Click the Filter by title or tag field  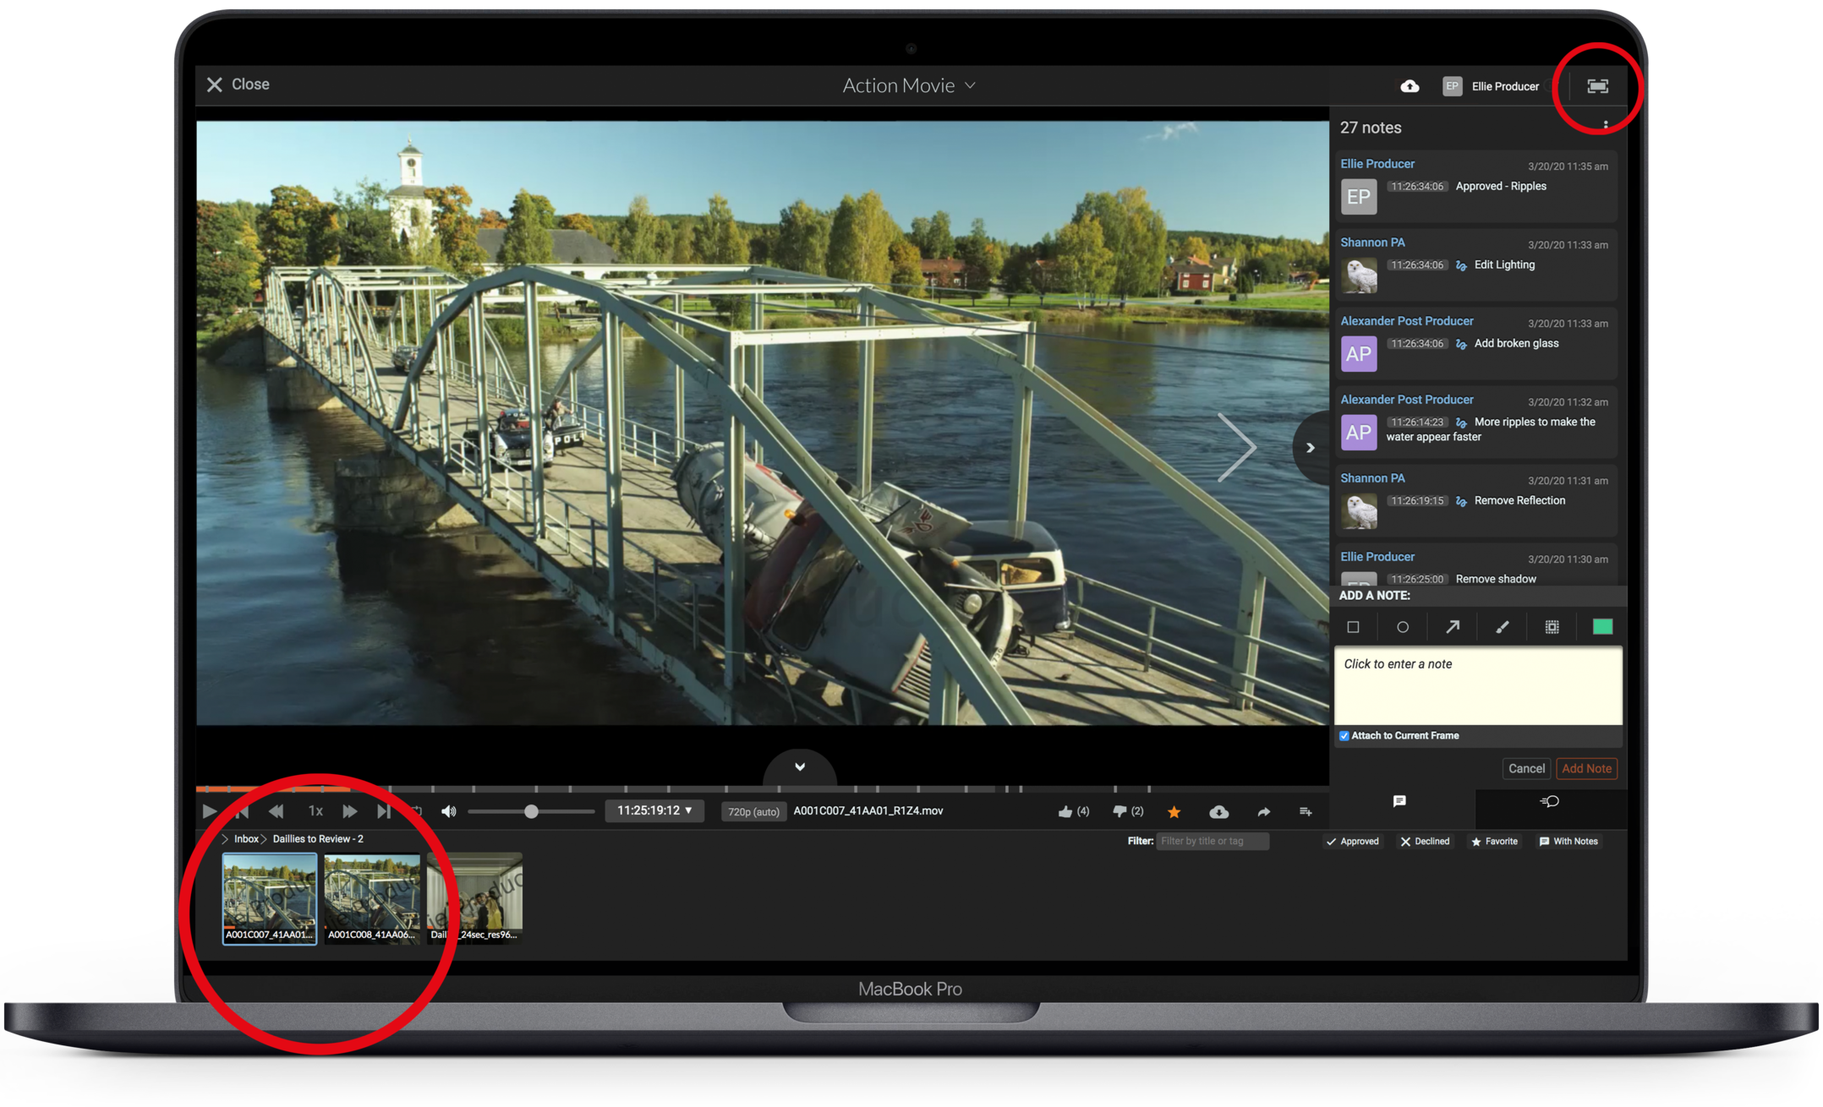coord(1213,842)
